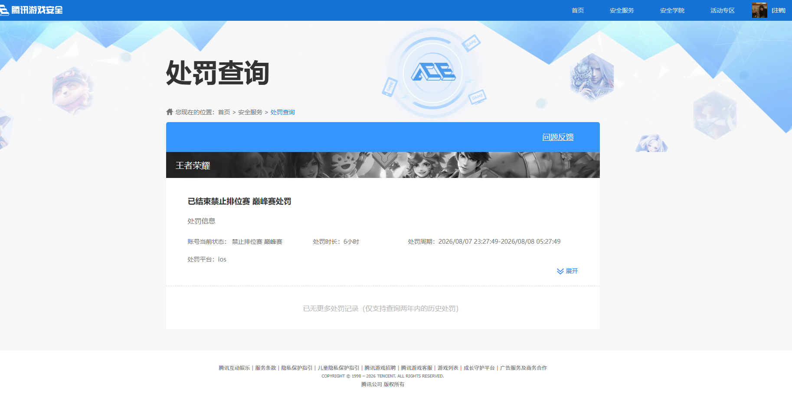Image resolution: width=792 pixels, height=394 pixels.
Task: Open 隐私保护指引 footer link
Action: [297, 368]
